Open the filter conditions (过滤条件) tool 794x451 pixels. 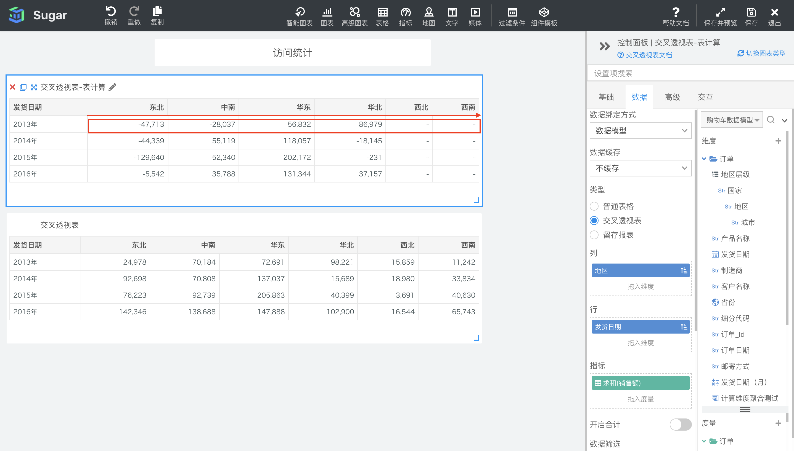(512, 16)
